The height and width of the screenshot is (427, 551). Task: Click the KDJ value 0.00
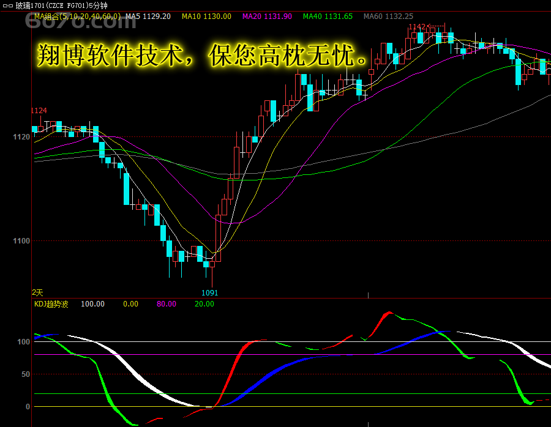[x=130, y=304]
